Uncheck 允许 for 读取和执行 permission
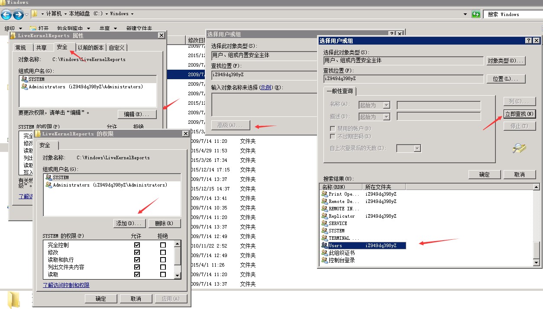543x309 pixels. point(137,260)
